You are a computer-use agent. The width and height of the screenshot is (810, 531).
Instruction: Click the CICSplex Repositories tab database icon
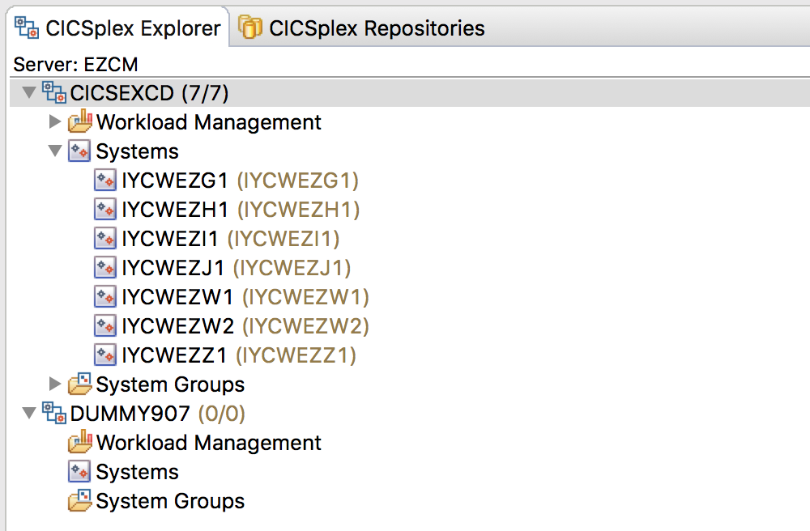(x=251, y=27)
